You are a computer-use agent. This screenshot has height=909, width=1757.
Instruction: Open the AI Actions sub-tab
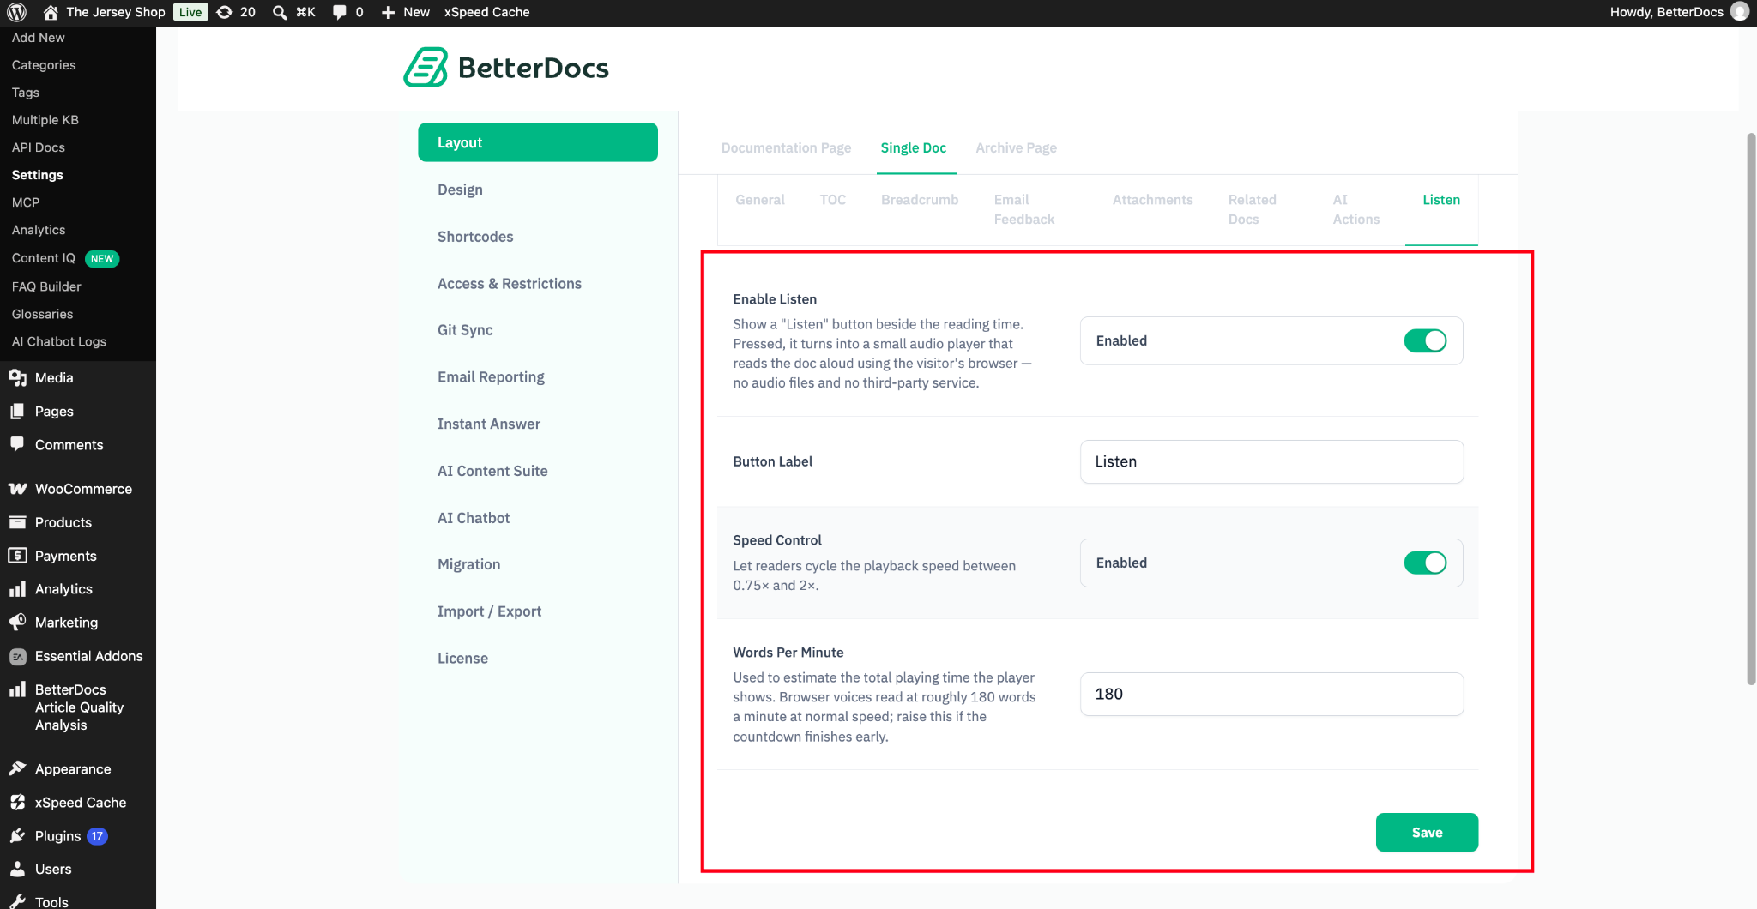(x=1355, y=209)
